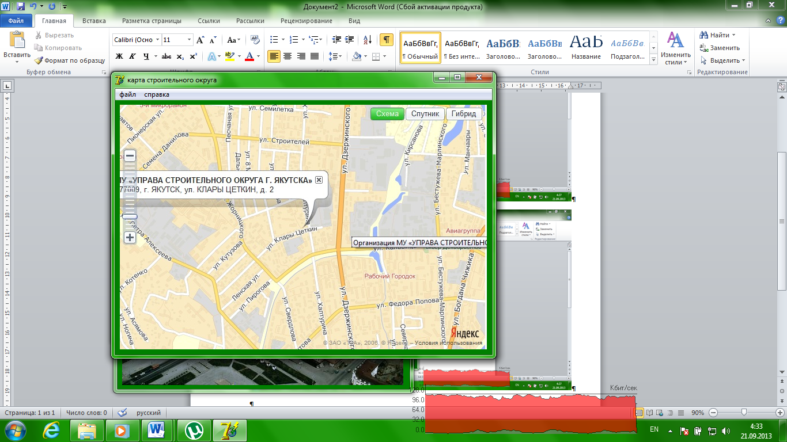The height and width of the screenshot is (442, 787).
Task: Select the Full Screen Reading view button
Action: click(x=650, y=413)
